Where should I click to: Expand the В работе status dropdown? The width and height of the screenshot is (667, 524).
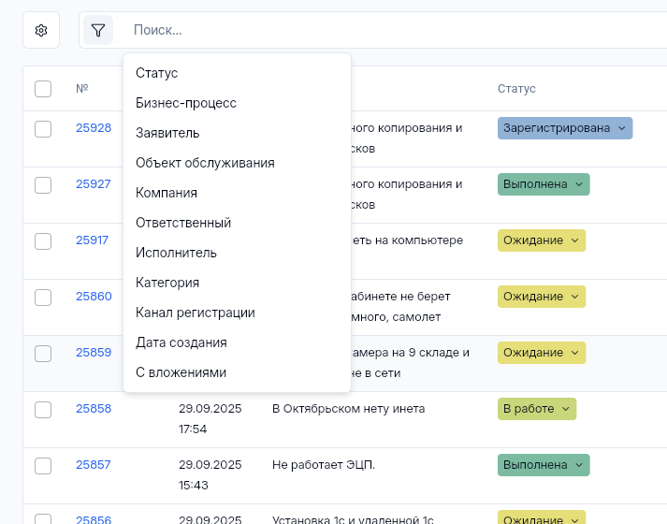pos(537,409)
